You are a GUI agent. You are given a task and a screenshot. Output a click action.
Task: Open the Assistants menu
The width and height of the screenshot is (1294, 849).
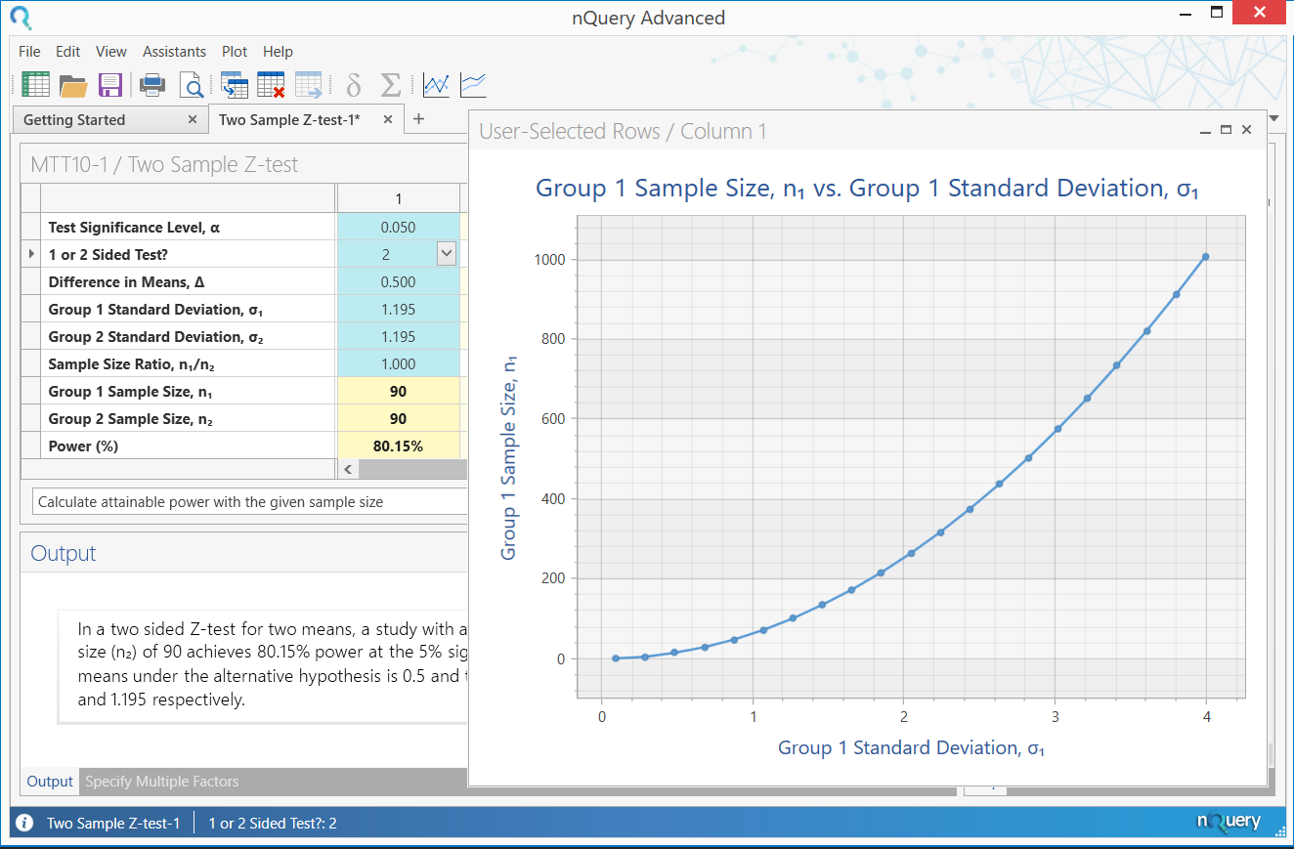point(174,52)
